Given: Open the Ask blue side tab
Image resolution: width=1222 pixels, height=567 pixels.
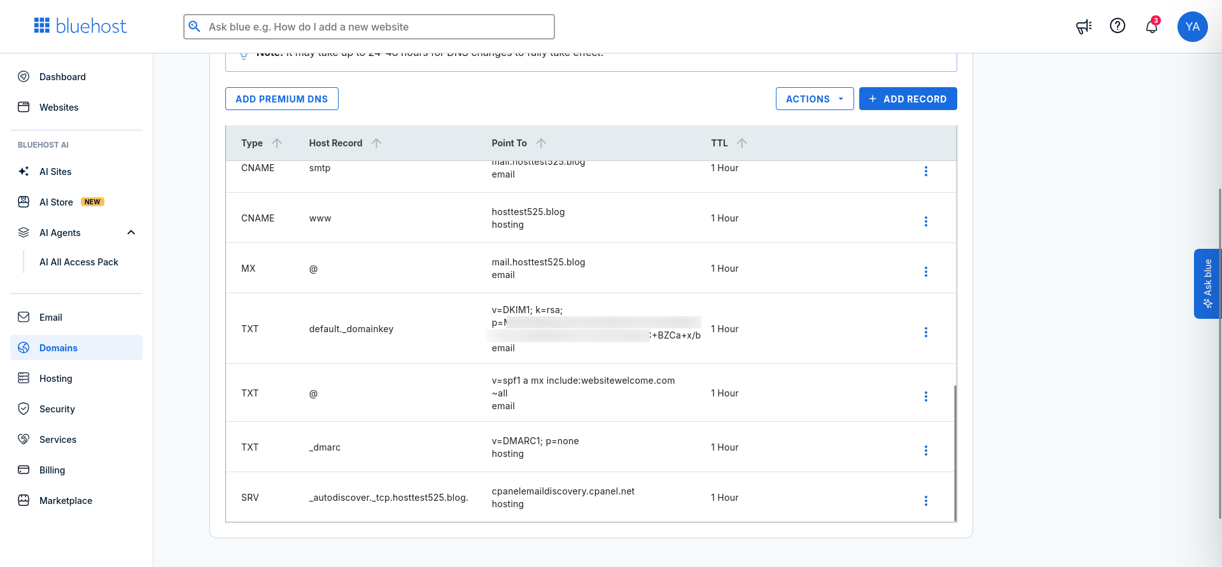Looking at the screenshot, I should click(1207, 284).
